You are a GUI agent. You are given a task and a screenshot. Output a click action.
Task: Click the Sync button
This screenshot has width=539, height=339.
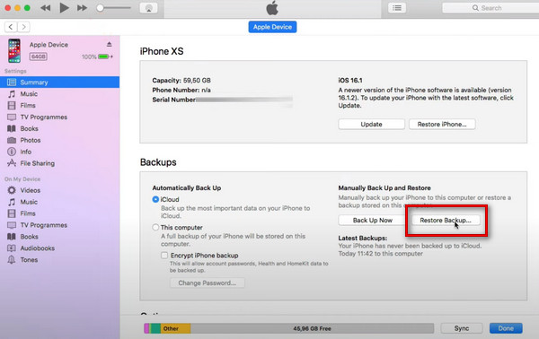point(462,328)
